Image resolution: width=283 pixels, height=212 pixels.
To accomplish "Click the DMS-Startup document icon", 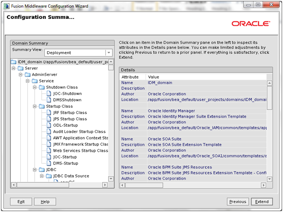I will pyautogui.click(x=49, y=163).
